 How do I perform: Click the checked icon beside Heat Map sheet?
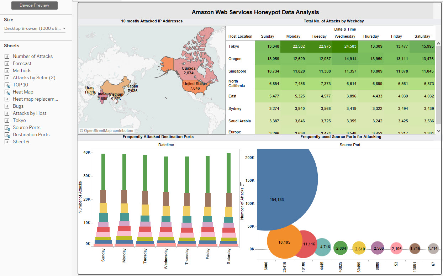pos(7,92)
